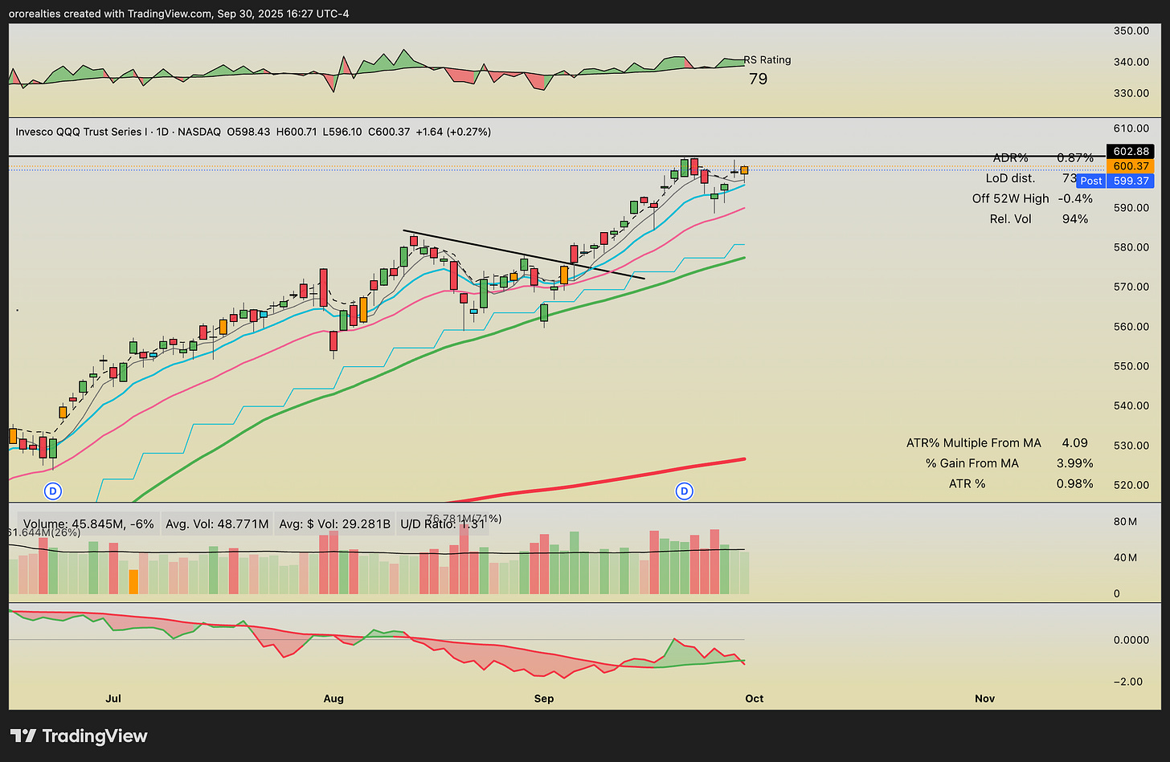Screen dimensions: 1170x762
Task: Click the Oct label on time axis
Action: click(754, 699)
